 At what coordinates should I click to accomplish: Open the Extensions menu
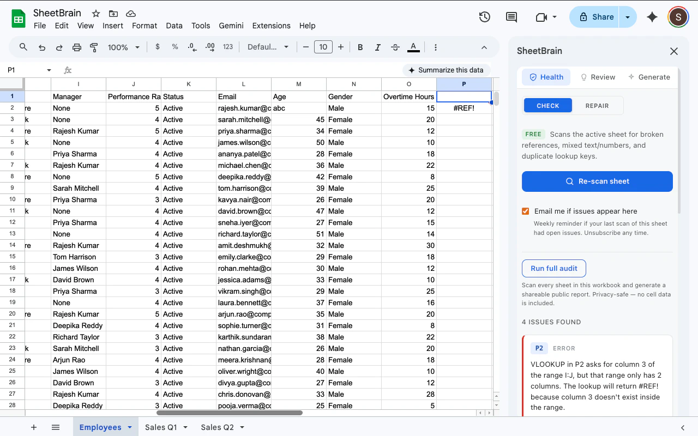coord(271,26)
